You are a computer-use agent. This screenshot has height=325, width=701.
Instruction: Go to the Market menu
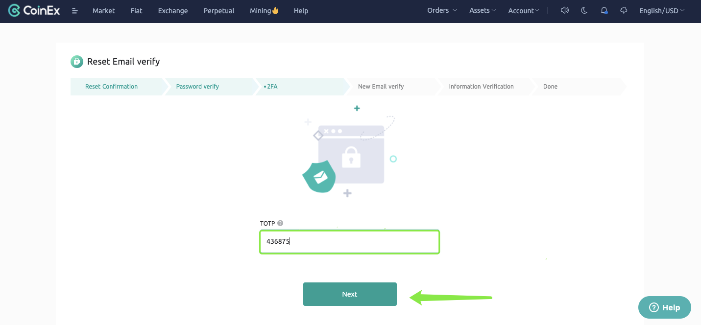coord(103,11)
